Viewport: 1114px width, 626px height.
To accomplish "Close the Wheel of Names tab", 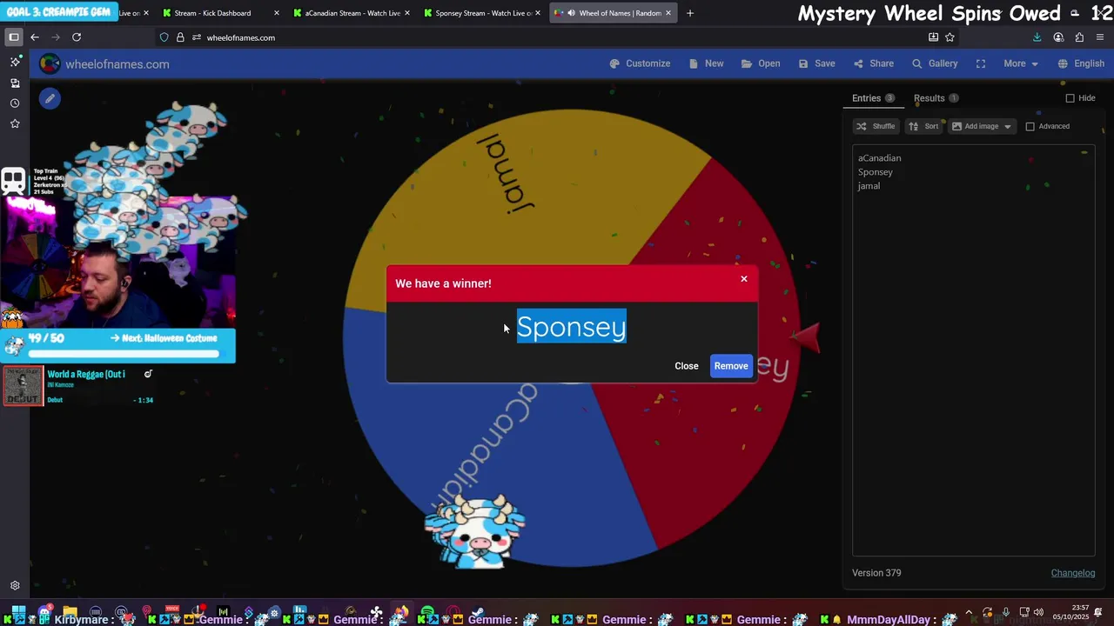I will point(668,13).
